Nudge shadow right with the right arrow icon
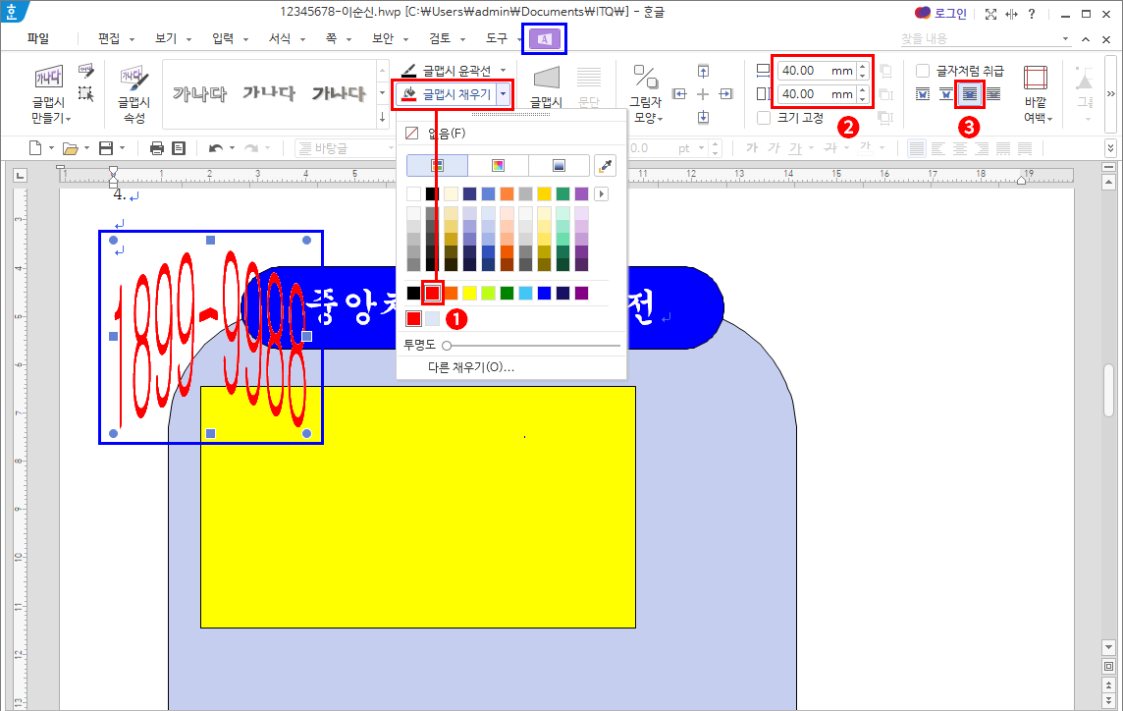1123x711 pixels. coord(725,94)
